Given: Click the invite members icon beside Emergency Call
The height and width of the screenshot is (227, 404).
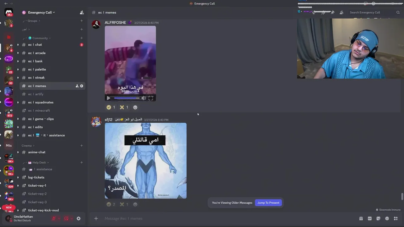Looking at the screenshot, I should point(82,13).
